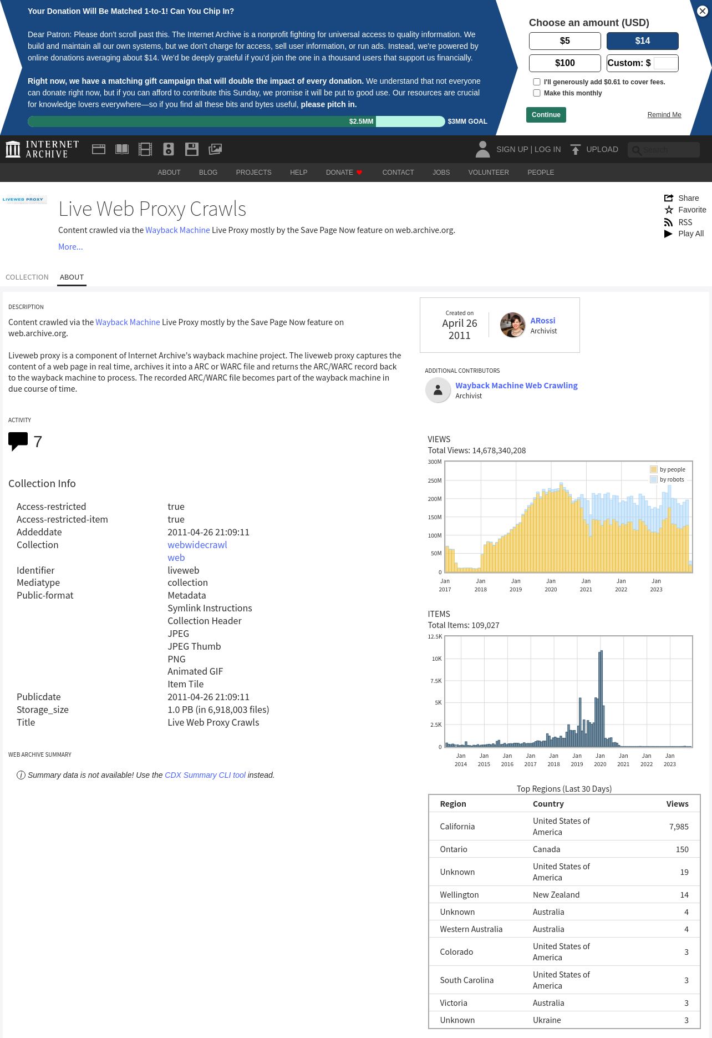Click SIGN UP link

click(512, 149)
